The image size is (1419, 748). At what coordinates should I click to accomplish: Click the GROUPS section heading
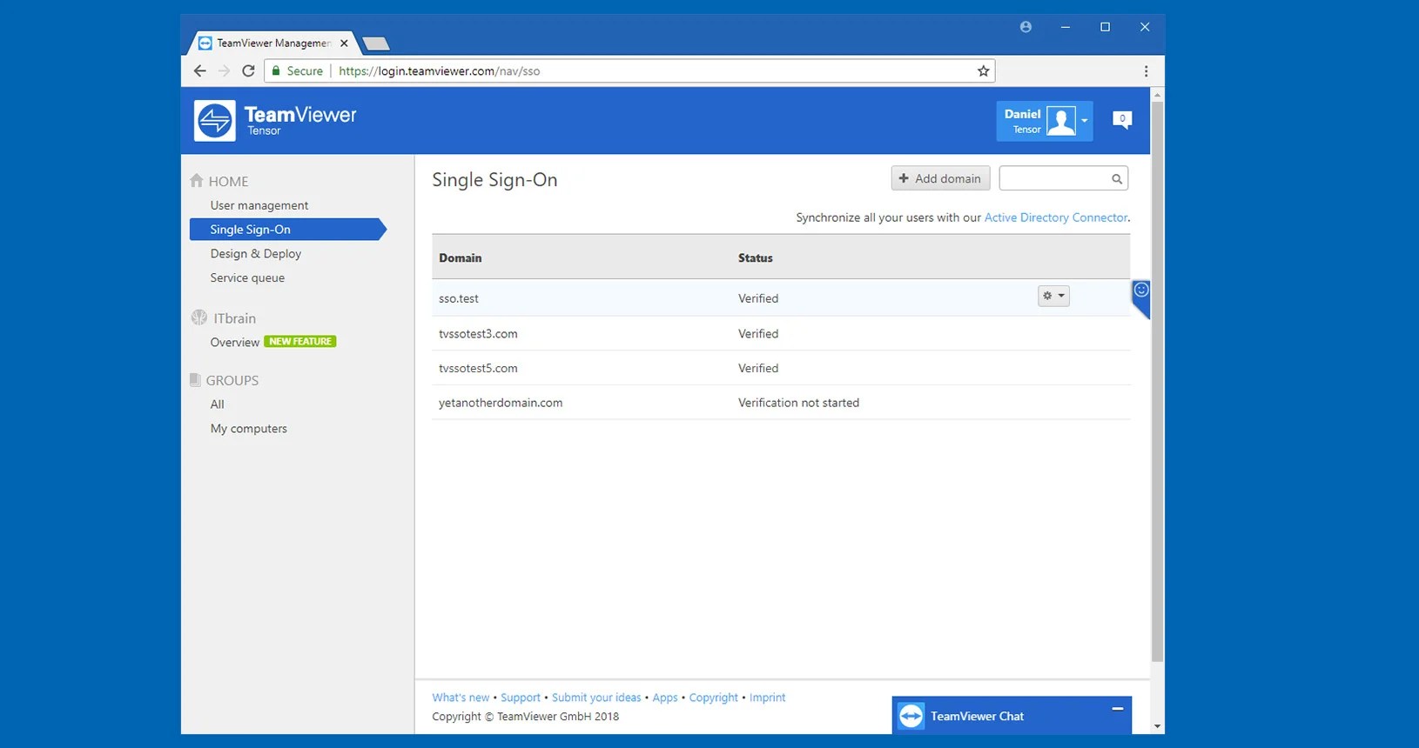coord(232,381)
